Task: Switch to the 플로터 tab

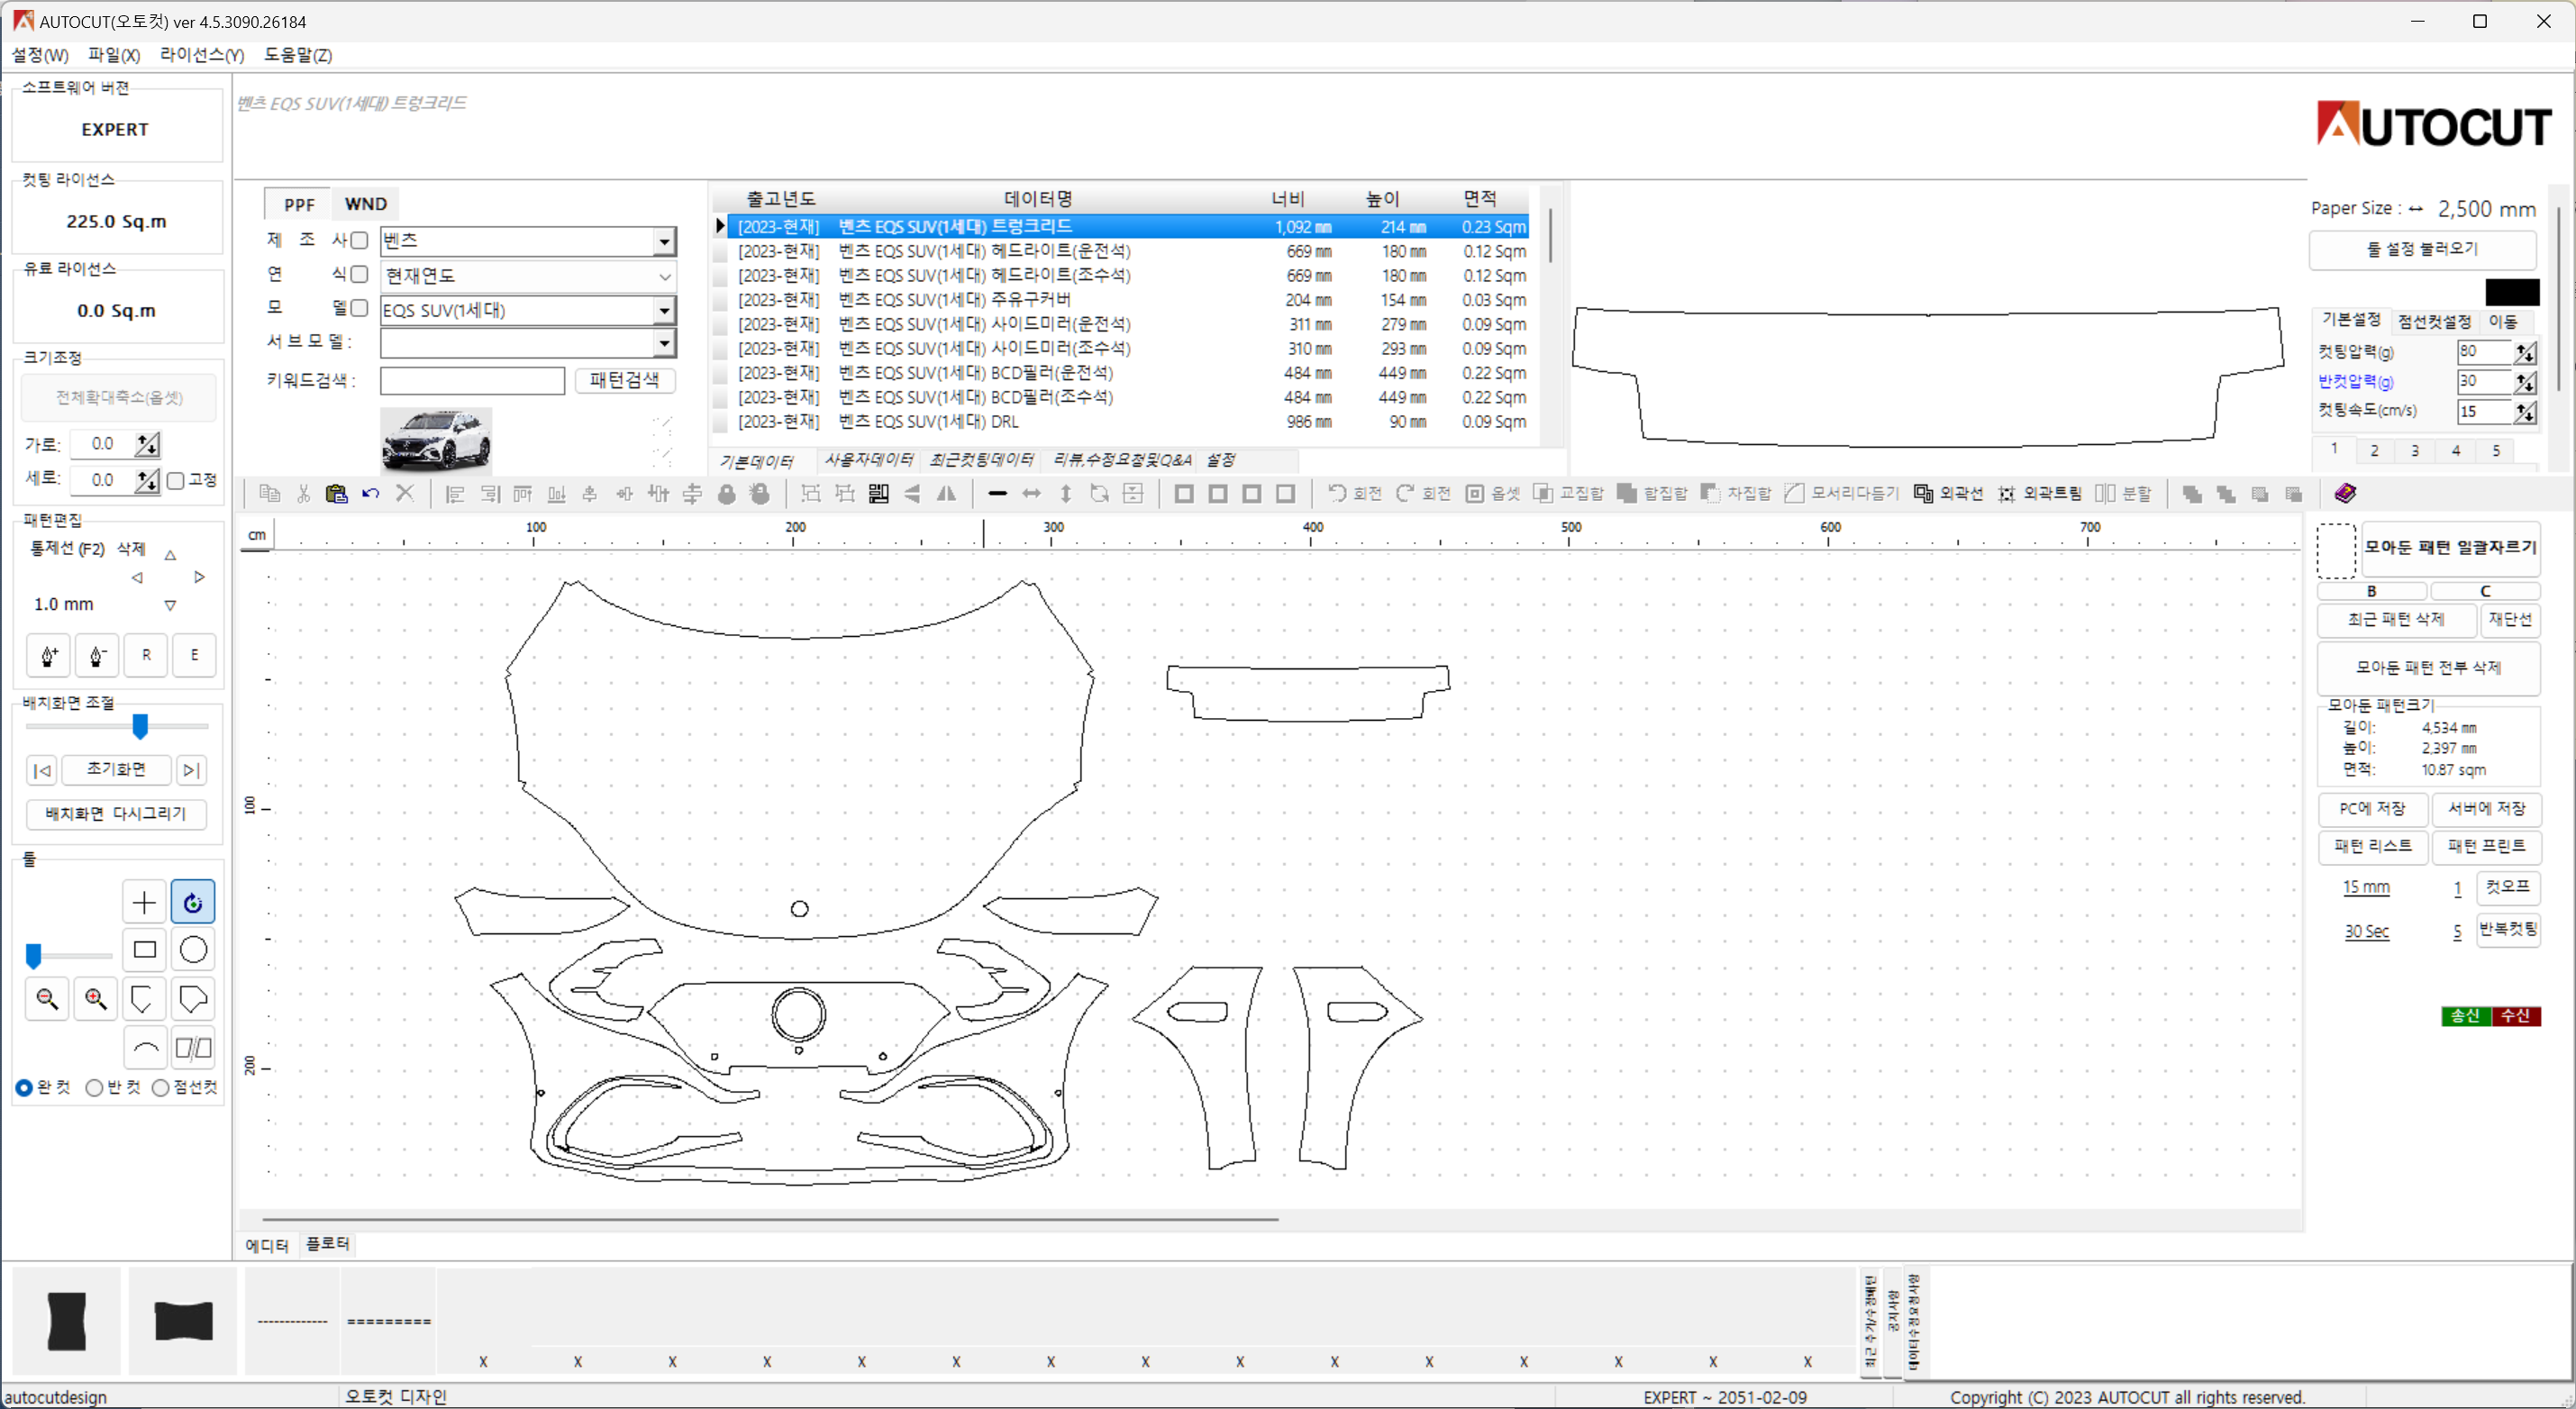Action: click(328, 1243)
